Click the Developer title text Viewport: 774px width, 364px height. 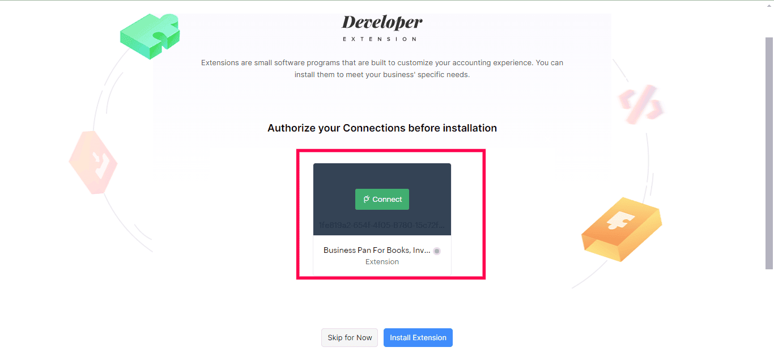tap(382, 23)
